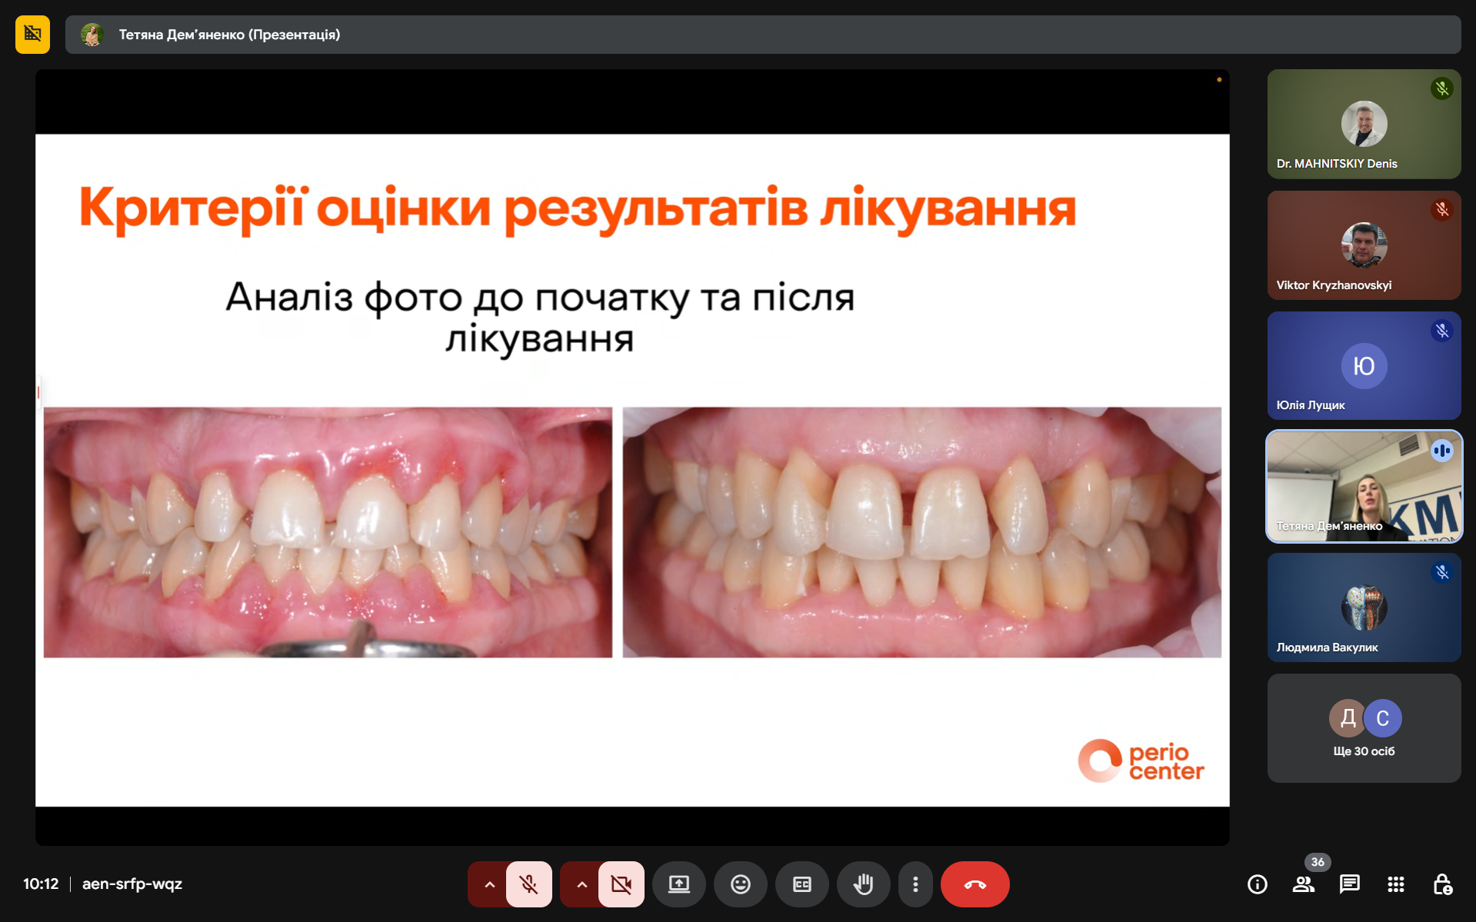The width and height of the screenshot is (1476, 922).
Task: Open the 'Ще 30 осіб' overflow tile
Action: [x=1364, y=728]
